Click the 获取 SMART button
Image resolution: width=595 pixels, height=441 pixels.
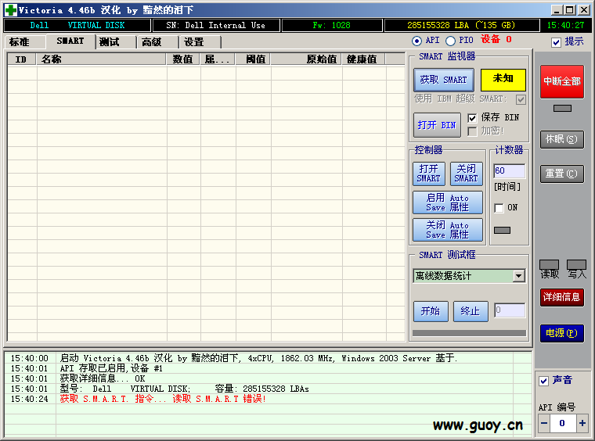(x=444, y=80)
